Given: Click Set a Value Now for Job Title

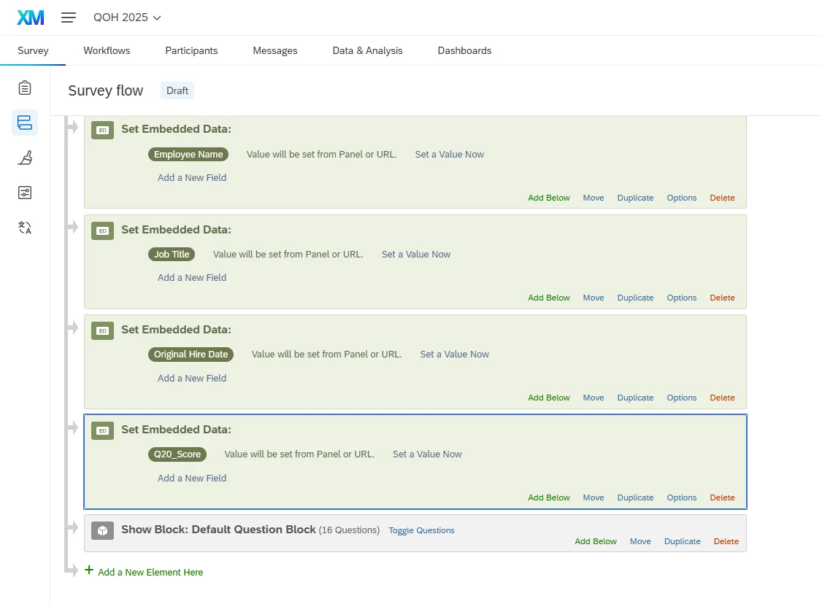Looking at the screenshot, I should coord(415,255).
